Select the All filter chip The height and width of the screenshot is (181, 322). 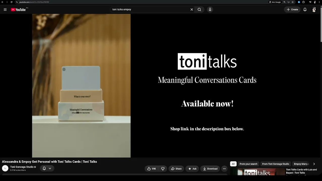coord(233,164)
